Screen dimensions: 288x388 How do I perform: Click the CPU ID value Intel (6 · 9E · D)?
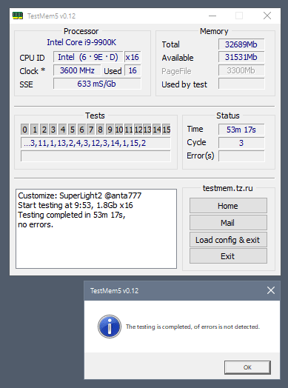click(88, 57)
